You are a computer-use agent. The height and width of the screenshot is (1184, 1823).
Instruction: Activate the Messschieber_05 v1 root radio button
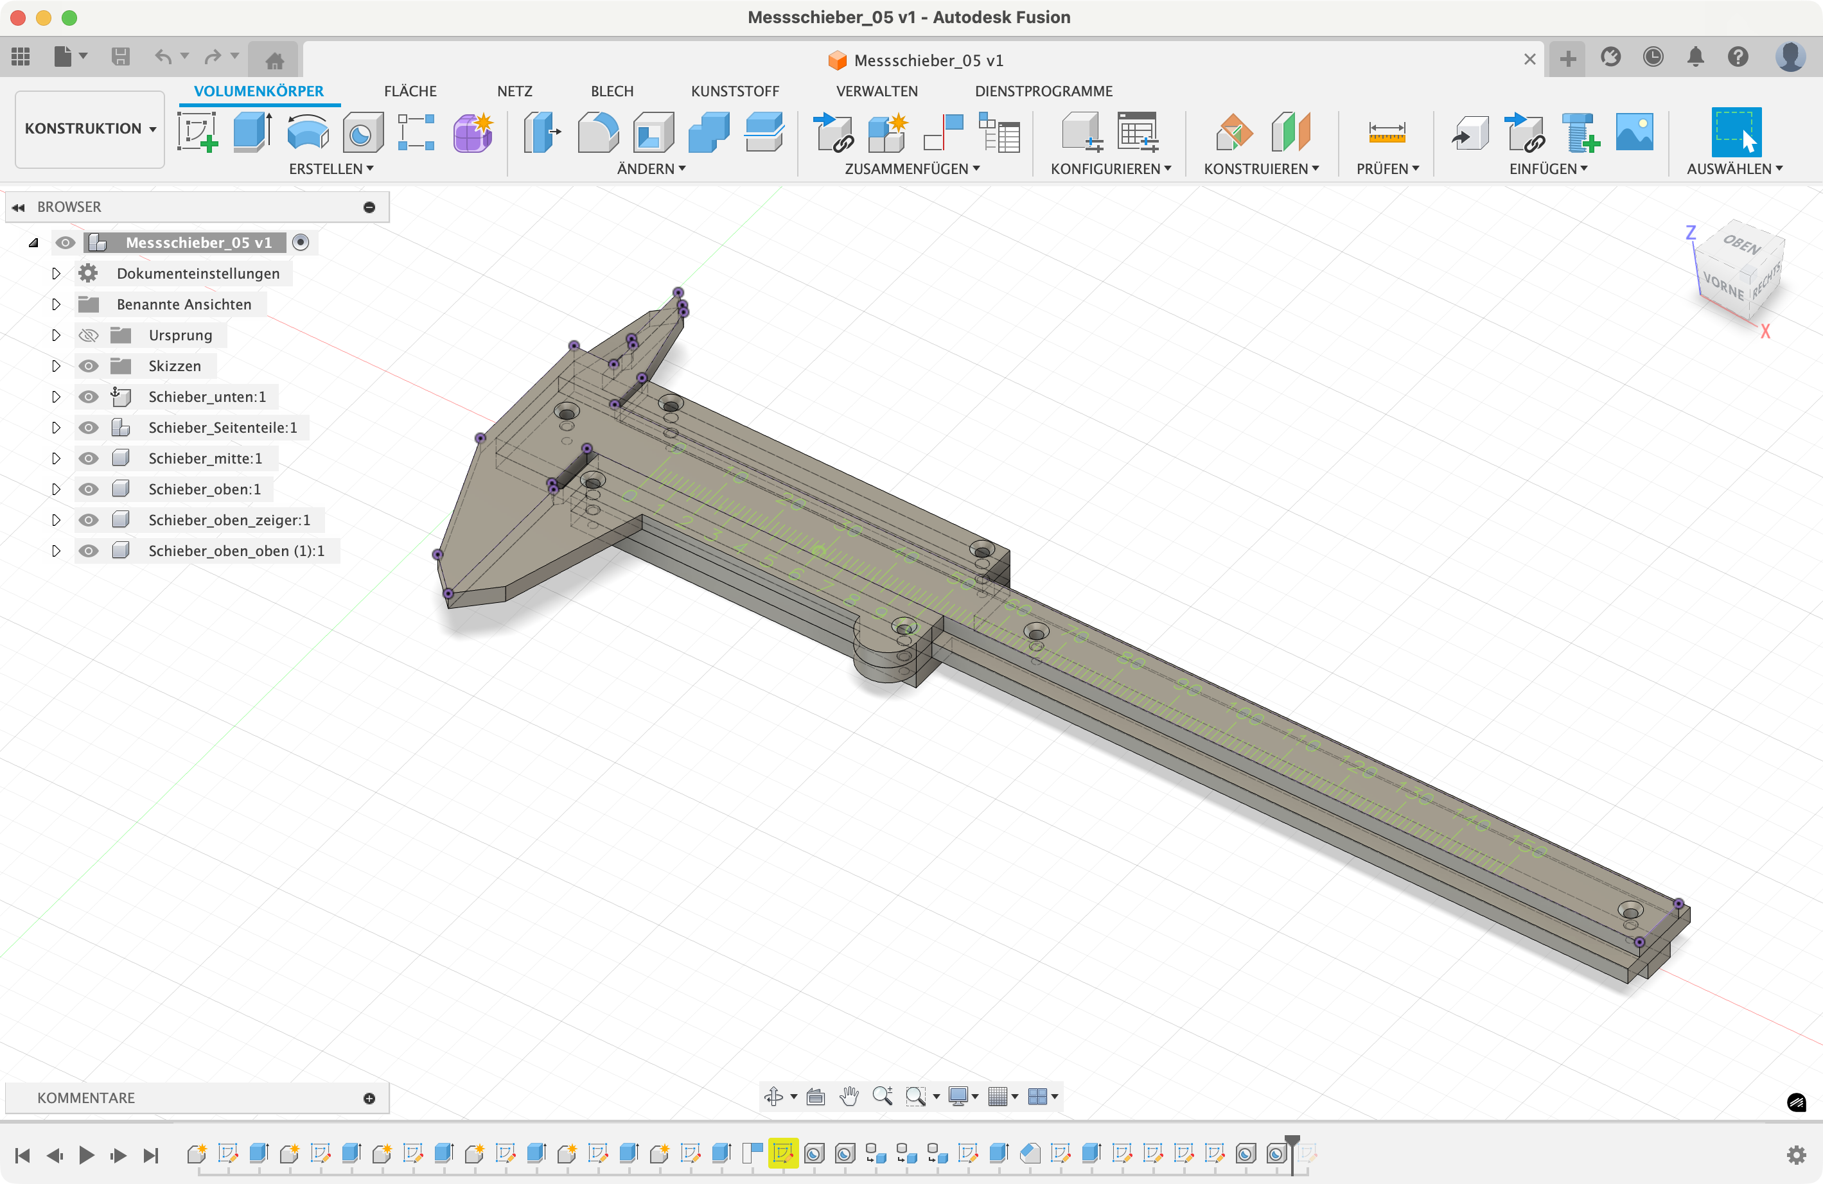tap(301, 243)
